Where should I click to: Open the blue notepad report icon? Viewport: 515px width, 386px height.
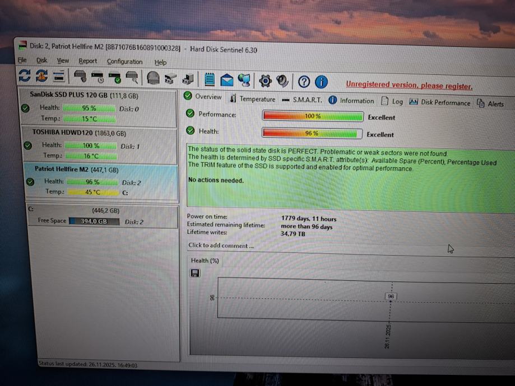(210, 79)
